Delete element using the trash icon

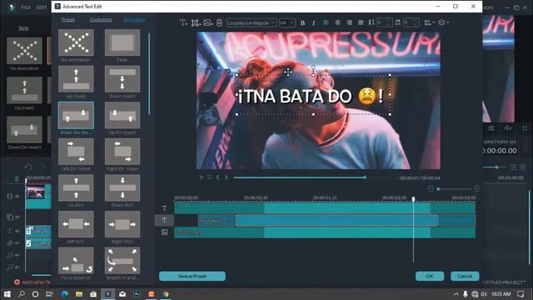(x=219, y=22)
